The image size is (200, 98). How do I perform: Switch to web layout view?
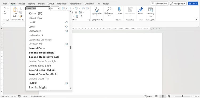tap(169, 96)
